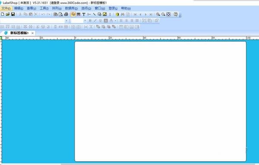This screenshot has width=259, height=165.
Task: Open the help question mark icon
Action: pyautogui.click(x=176, y=14)
